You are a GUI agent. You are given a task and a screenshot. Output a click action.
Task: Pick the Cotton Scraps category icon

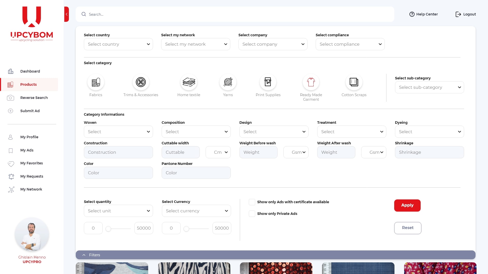pyautogui.click(x=354, y=82)
